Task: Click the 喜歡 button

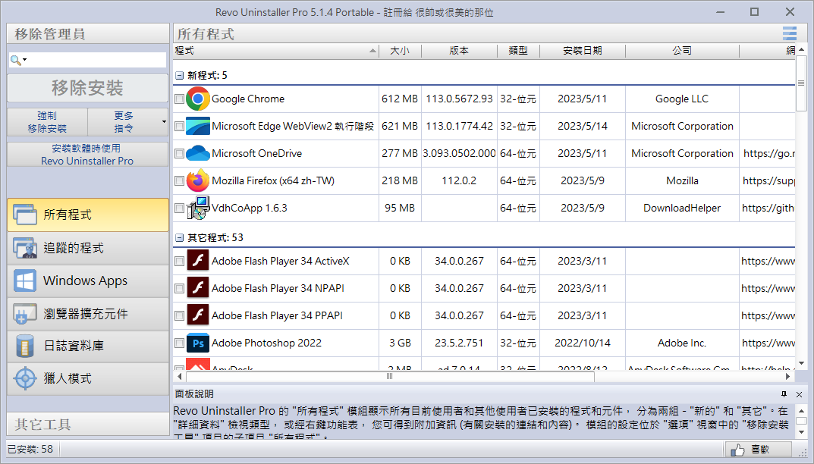Action: (x=758, y=450)
